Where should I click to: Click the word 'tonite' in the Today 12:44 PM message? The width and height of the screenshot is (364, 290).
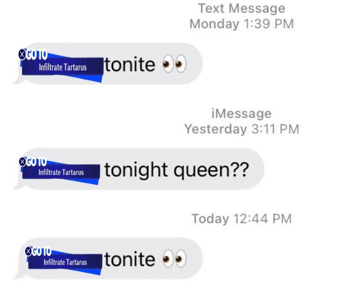point(130,259)
